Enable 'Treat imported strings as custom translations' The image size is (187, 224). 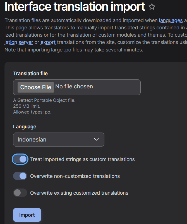pos(20,159)
